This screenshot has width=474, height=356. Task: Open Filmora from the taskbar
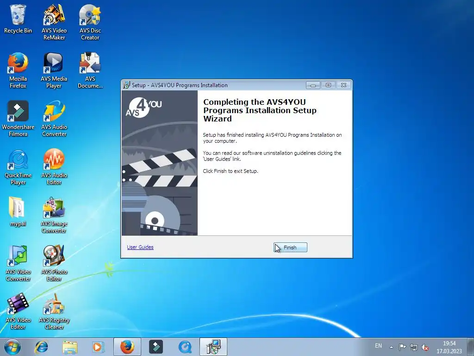click(x=156, y=347)
